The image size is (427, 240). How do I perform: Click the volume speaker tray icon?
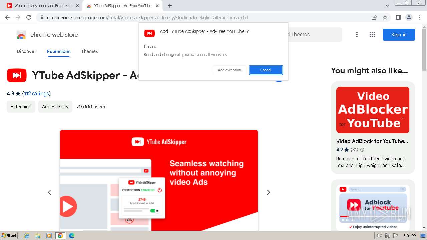coord(379,236)
